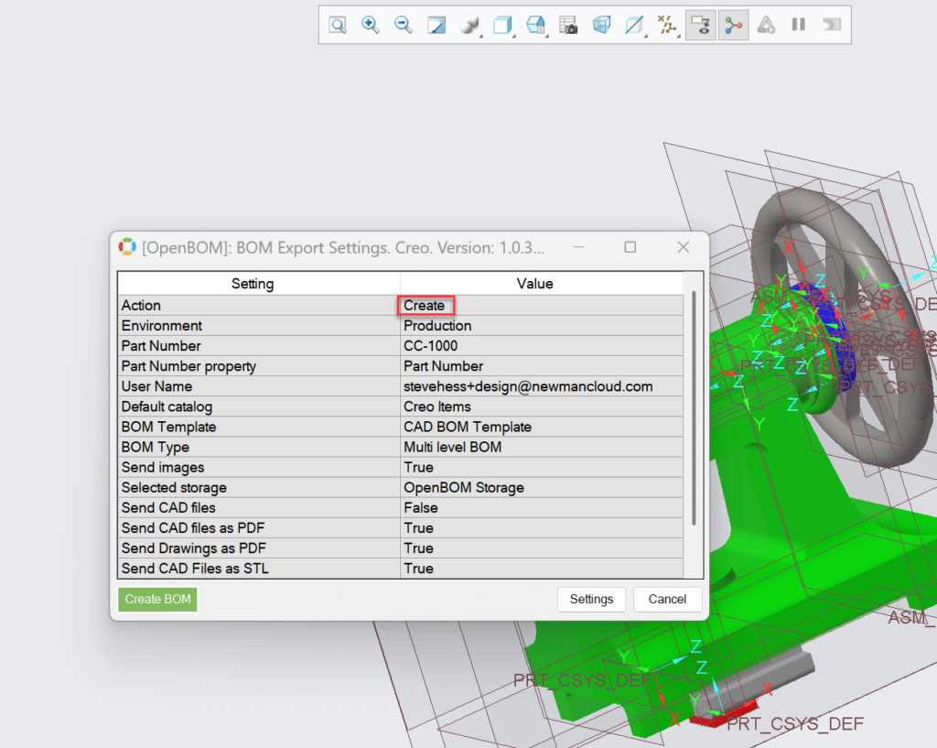Select the value 'CAD BOM Template'

468,427
